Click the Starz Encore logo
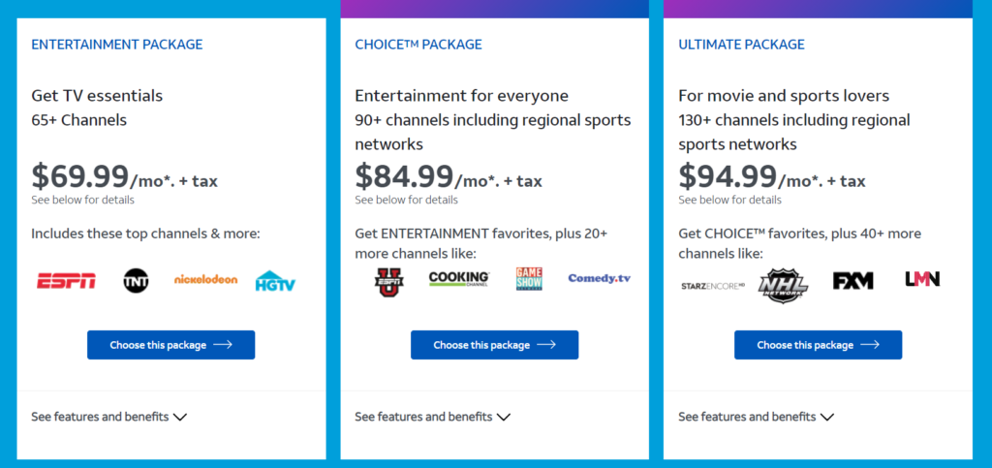 [712, 286]
